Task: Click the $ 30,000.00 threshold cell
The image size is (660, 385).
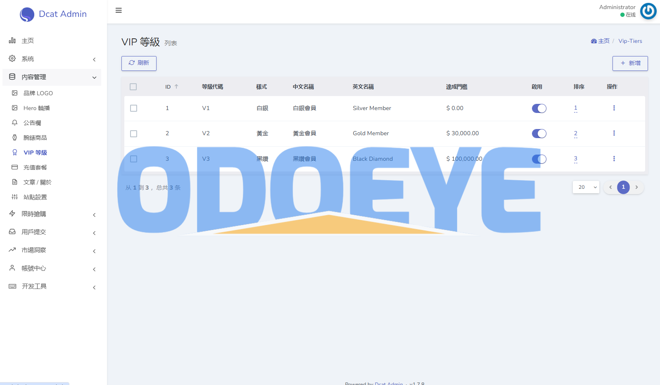Action: [x=463, y=133]
